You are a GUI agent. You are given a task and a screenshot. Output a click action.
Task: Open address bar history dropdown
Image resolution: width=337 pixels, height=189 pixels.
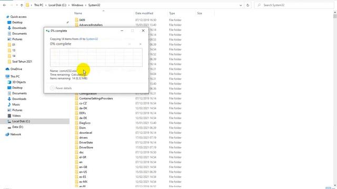point(241,5)
